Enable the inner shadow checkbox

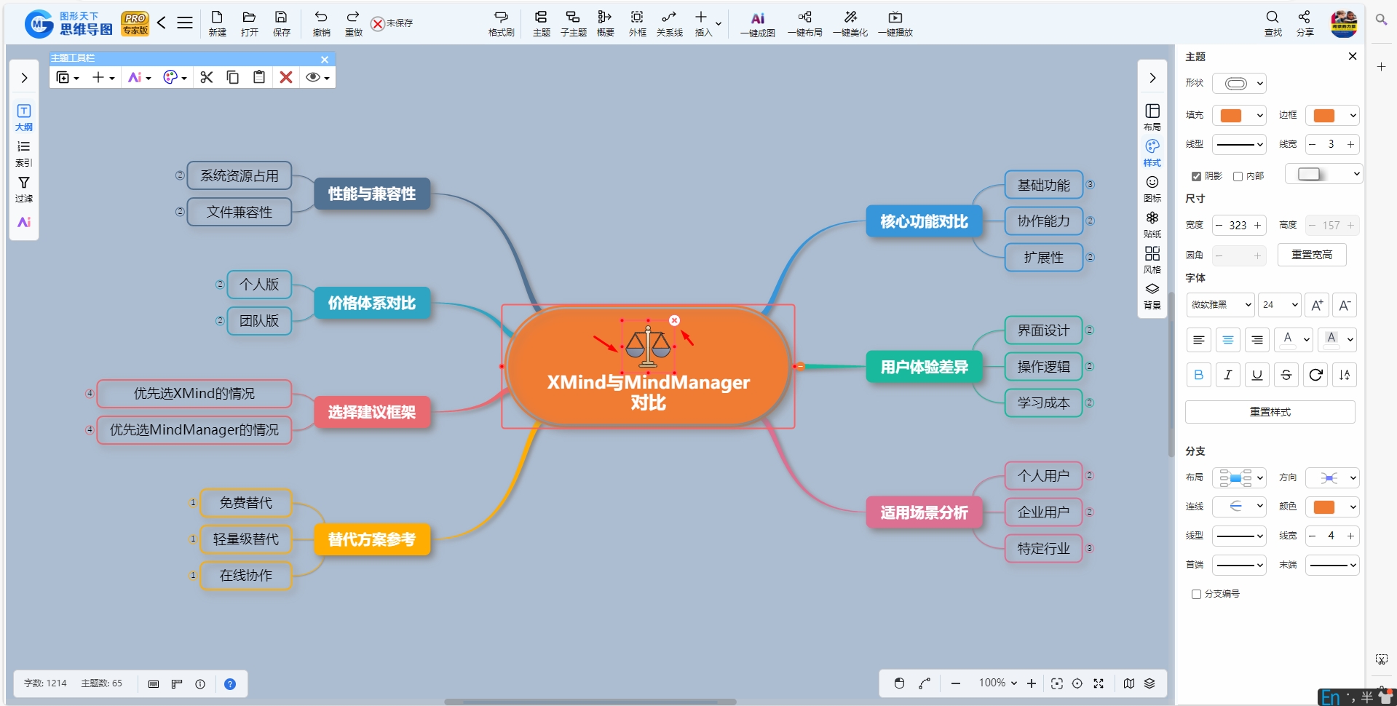click(x=1238, y=176)
